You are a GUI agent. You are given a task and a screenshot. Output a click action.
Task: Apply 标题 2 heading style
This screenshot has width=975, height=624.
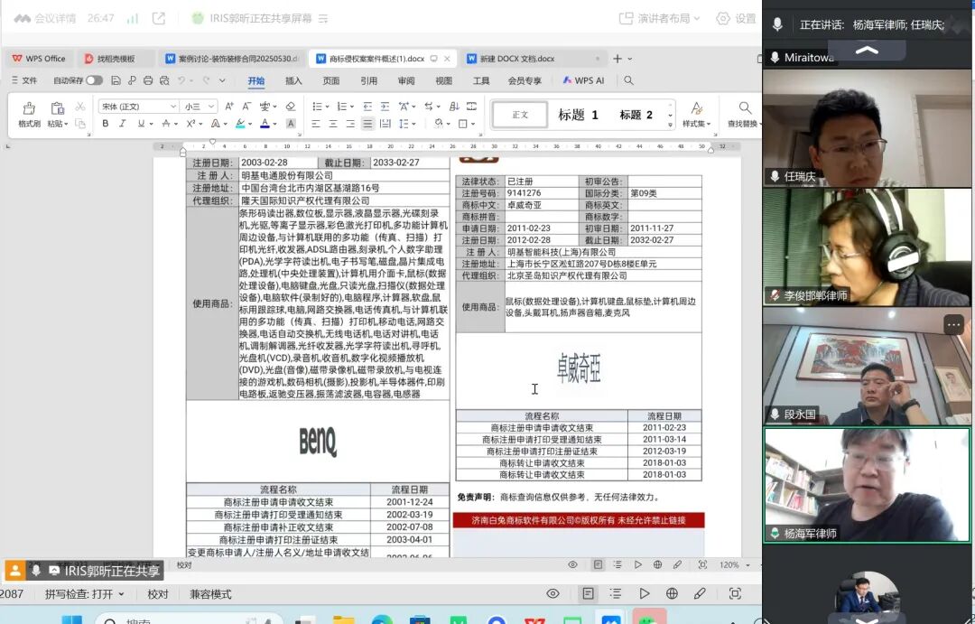coord(636,115)
